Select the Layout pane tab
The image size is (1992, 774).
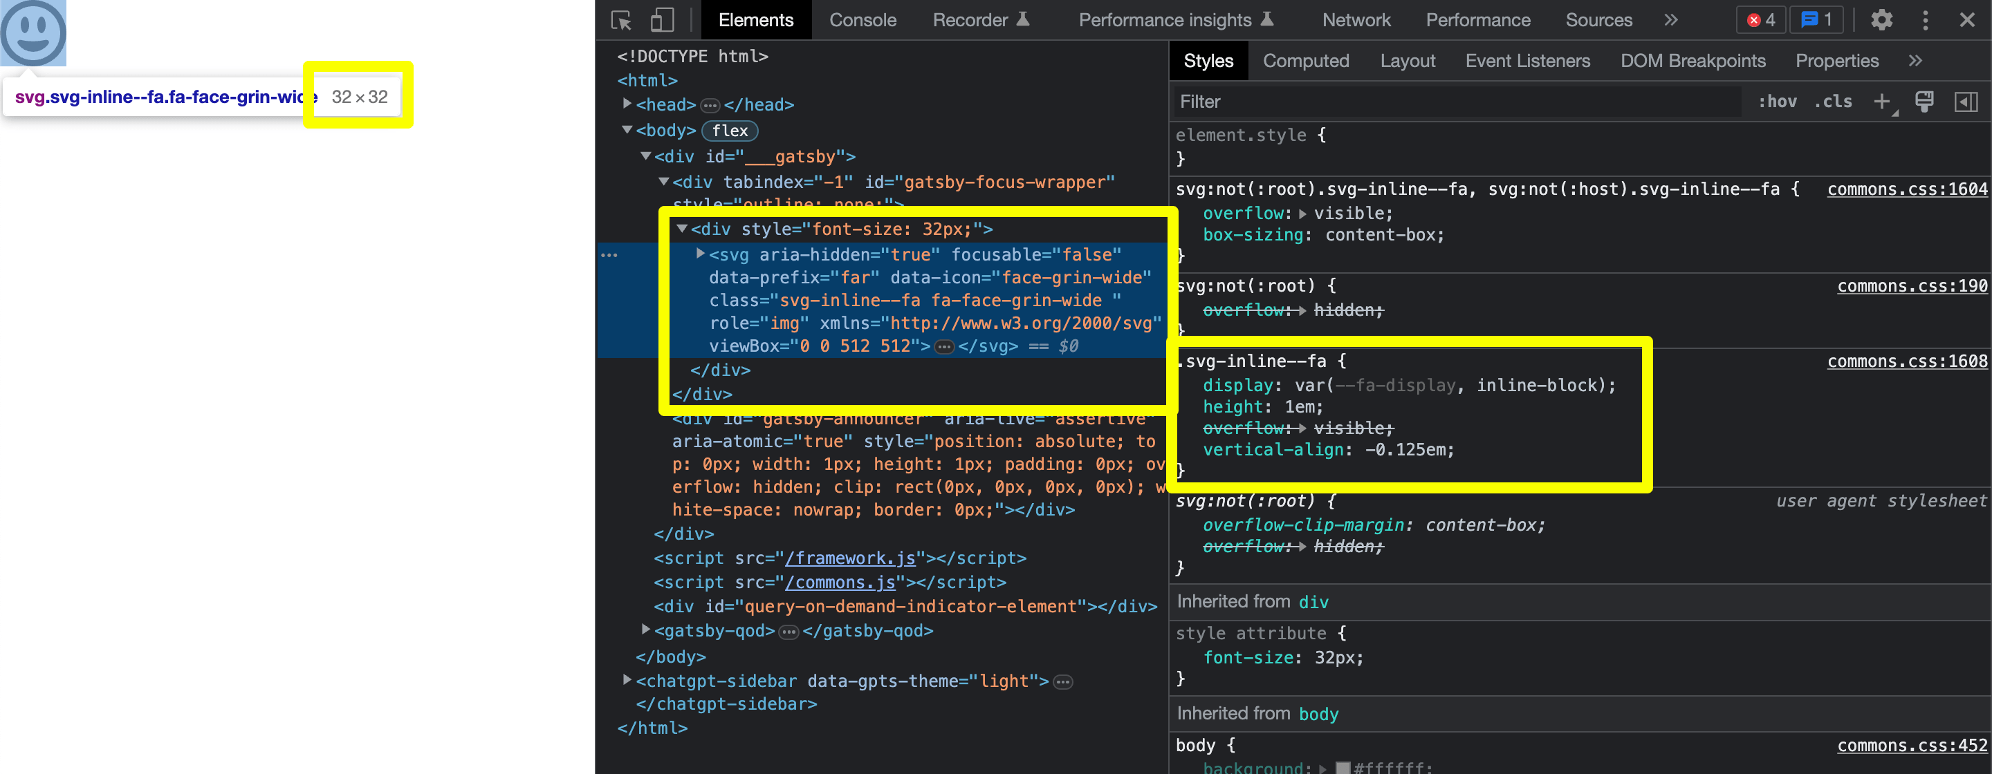pyautogui.click(x=1408, y=61)
